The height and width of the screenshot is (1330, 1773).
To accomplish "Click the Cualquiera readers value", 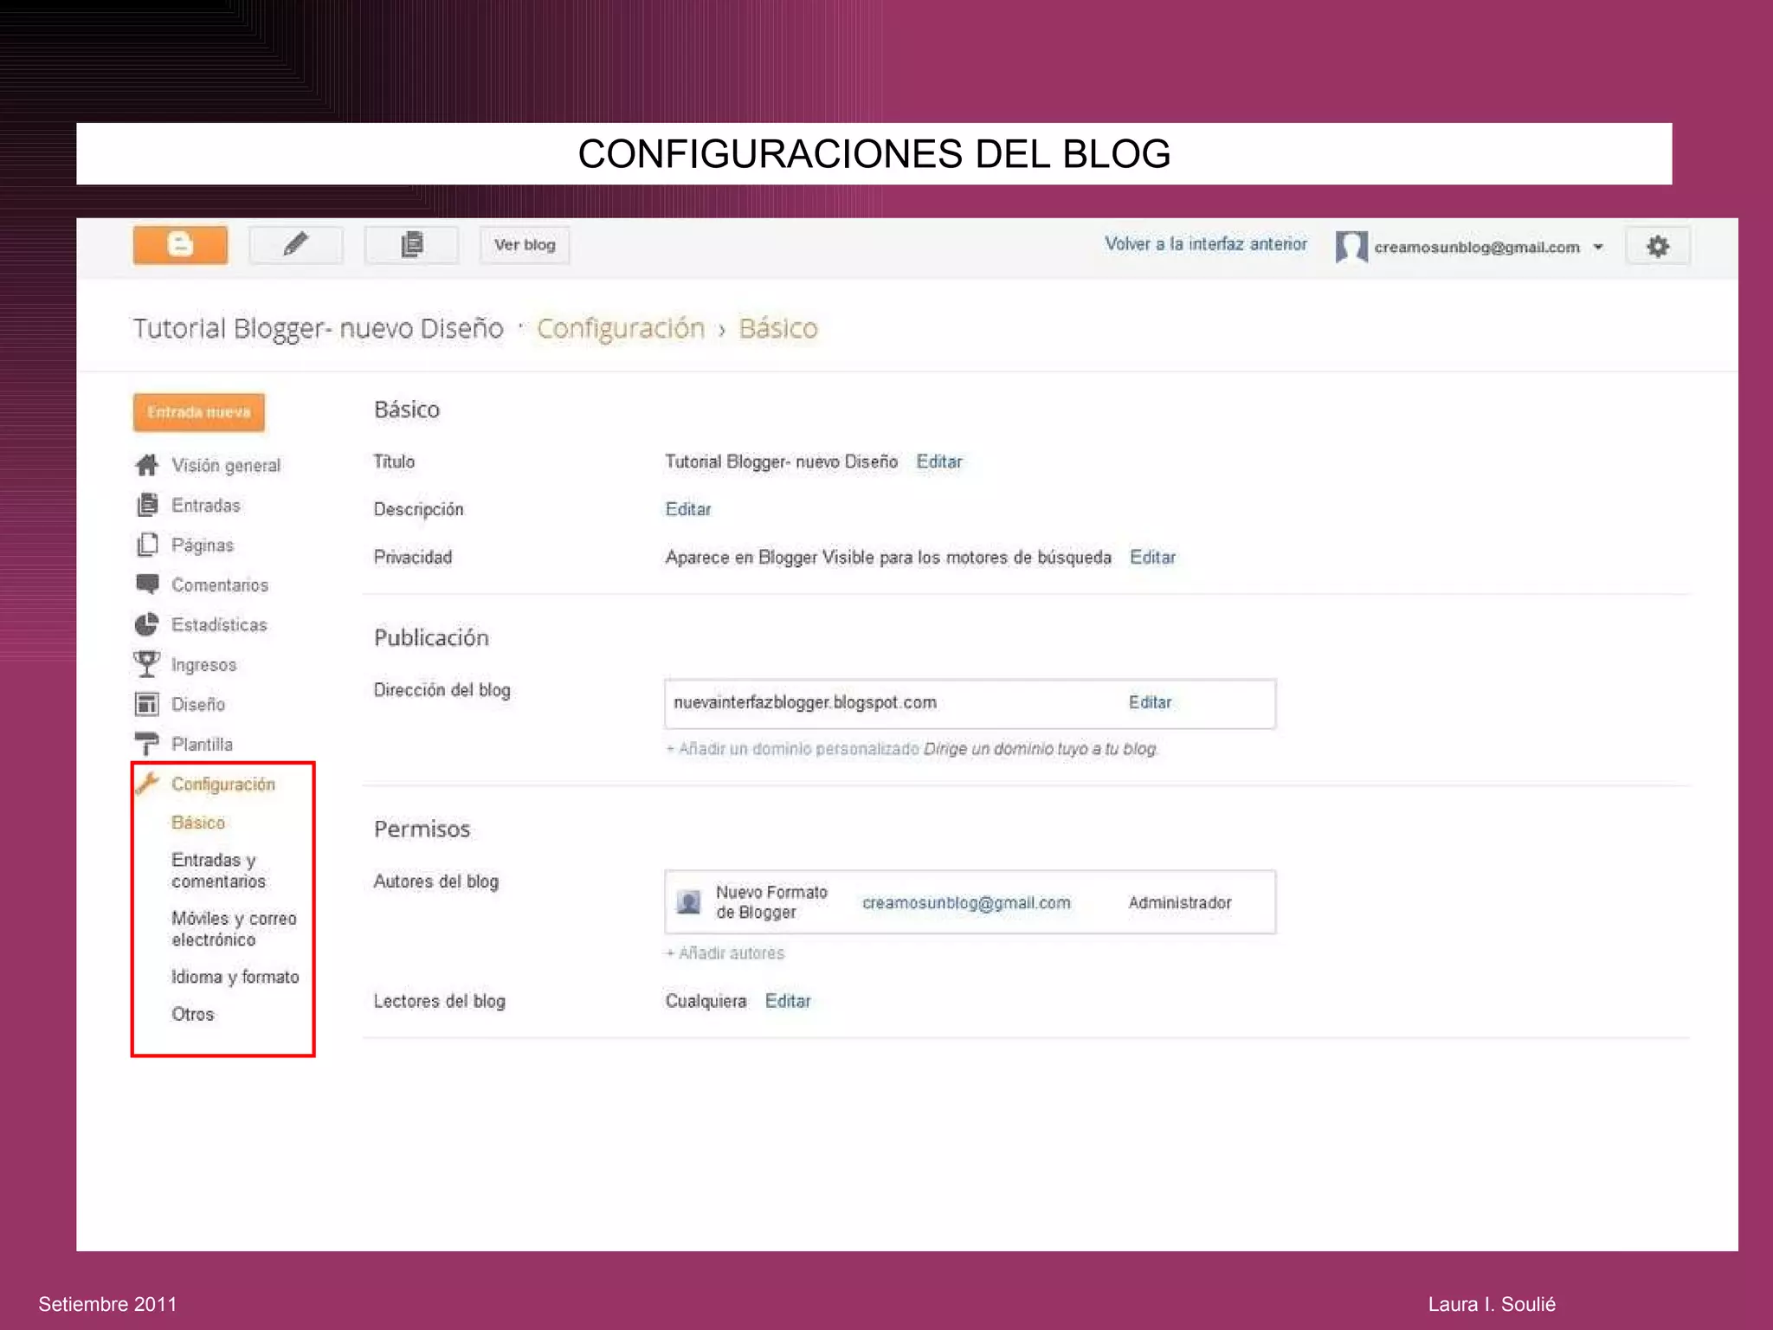I will [x=706, y=1001].
